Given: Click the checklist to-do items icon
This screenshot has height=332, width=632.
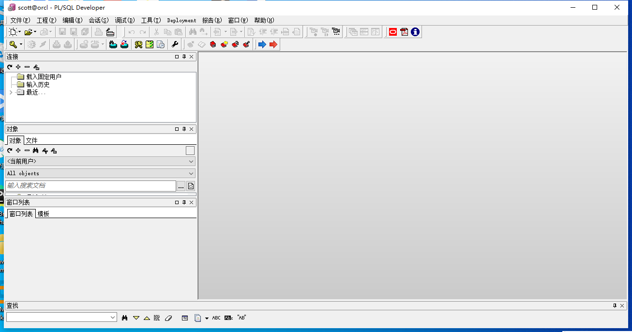Looking at the screenshot, I should pyautogui.click(x=150, y=45).
